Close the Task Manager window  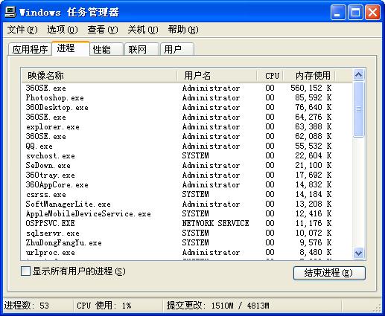[x=372, y=12]
